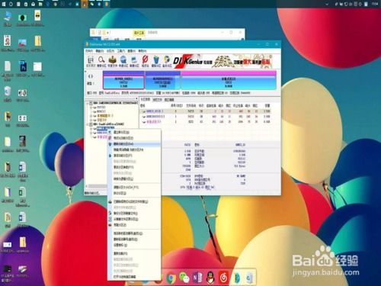Image resolution: width=381 pixels, height=286 pixels.
Task: Select the highlighted first row of partition table
Action: pyautogui.click(x=205, y=111)
